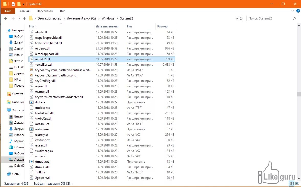Screen dimensions: 301x187
Task: Sort by the Размер column header
Action: [166, 26]
